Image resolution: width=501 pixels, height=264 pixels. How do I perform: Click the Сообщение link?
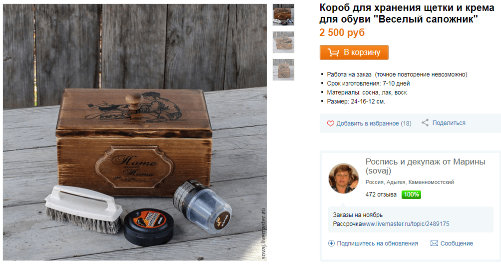click(x=457, y=243)
